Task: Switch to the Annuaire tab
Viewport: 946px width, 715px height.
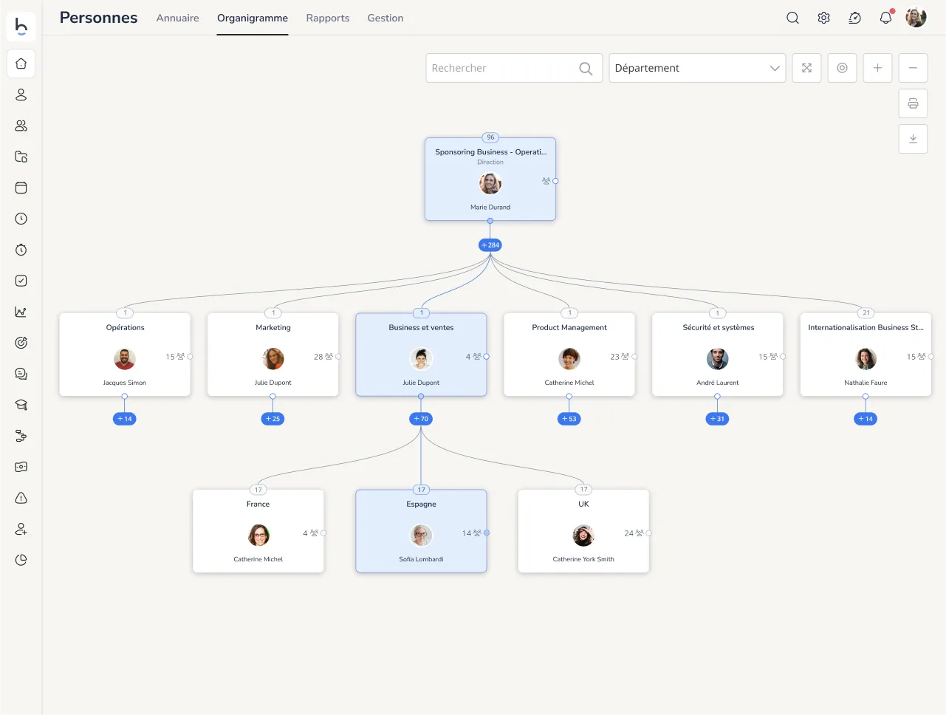Action: 177,18
